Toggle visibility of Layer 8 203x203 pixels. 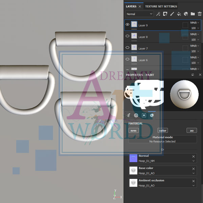pos(128,36)
